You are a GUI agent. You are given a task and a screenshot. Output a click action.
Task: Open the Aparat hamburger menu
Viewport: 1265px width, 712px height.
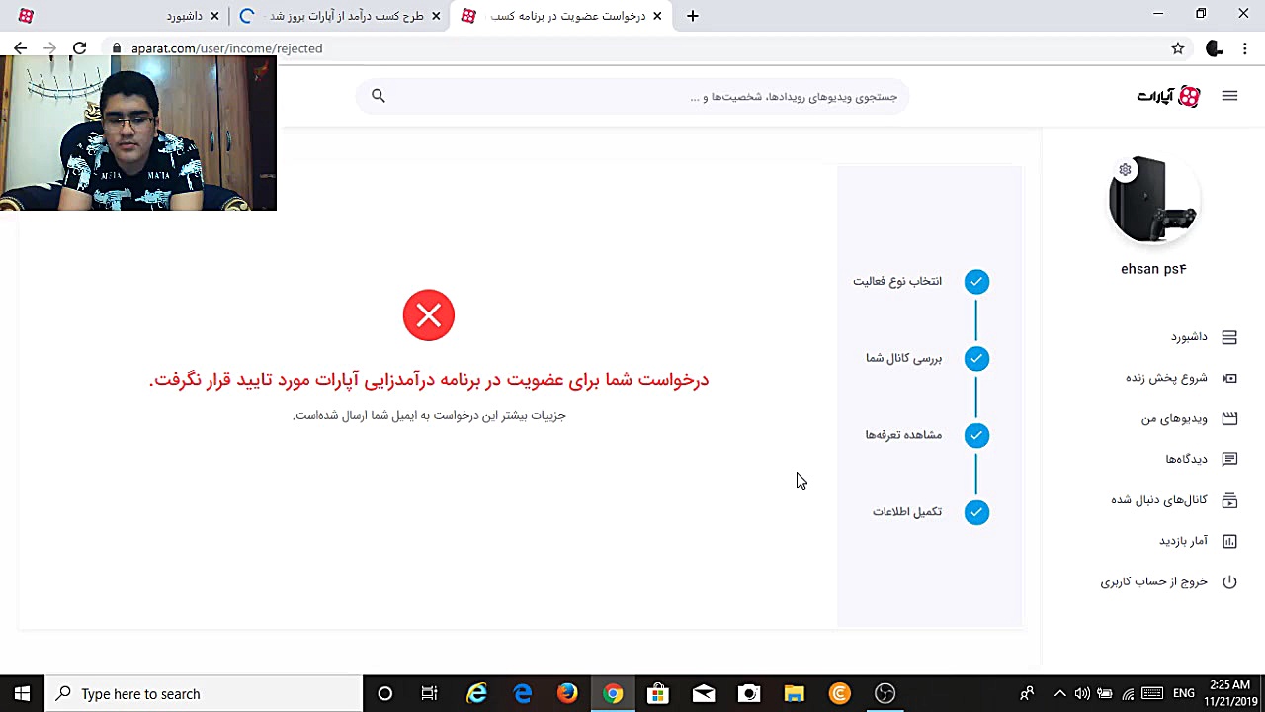pyautogui.click(x=1229, y=95)
